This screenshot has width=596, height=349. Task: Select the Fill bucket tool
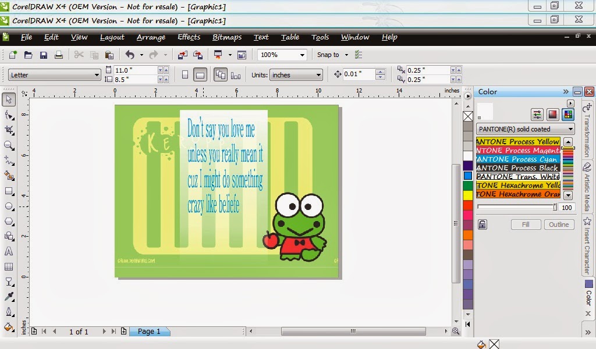9,327
